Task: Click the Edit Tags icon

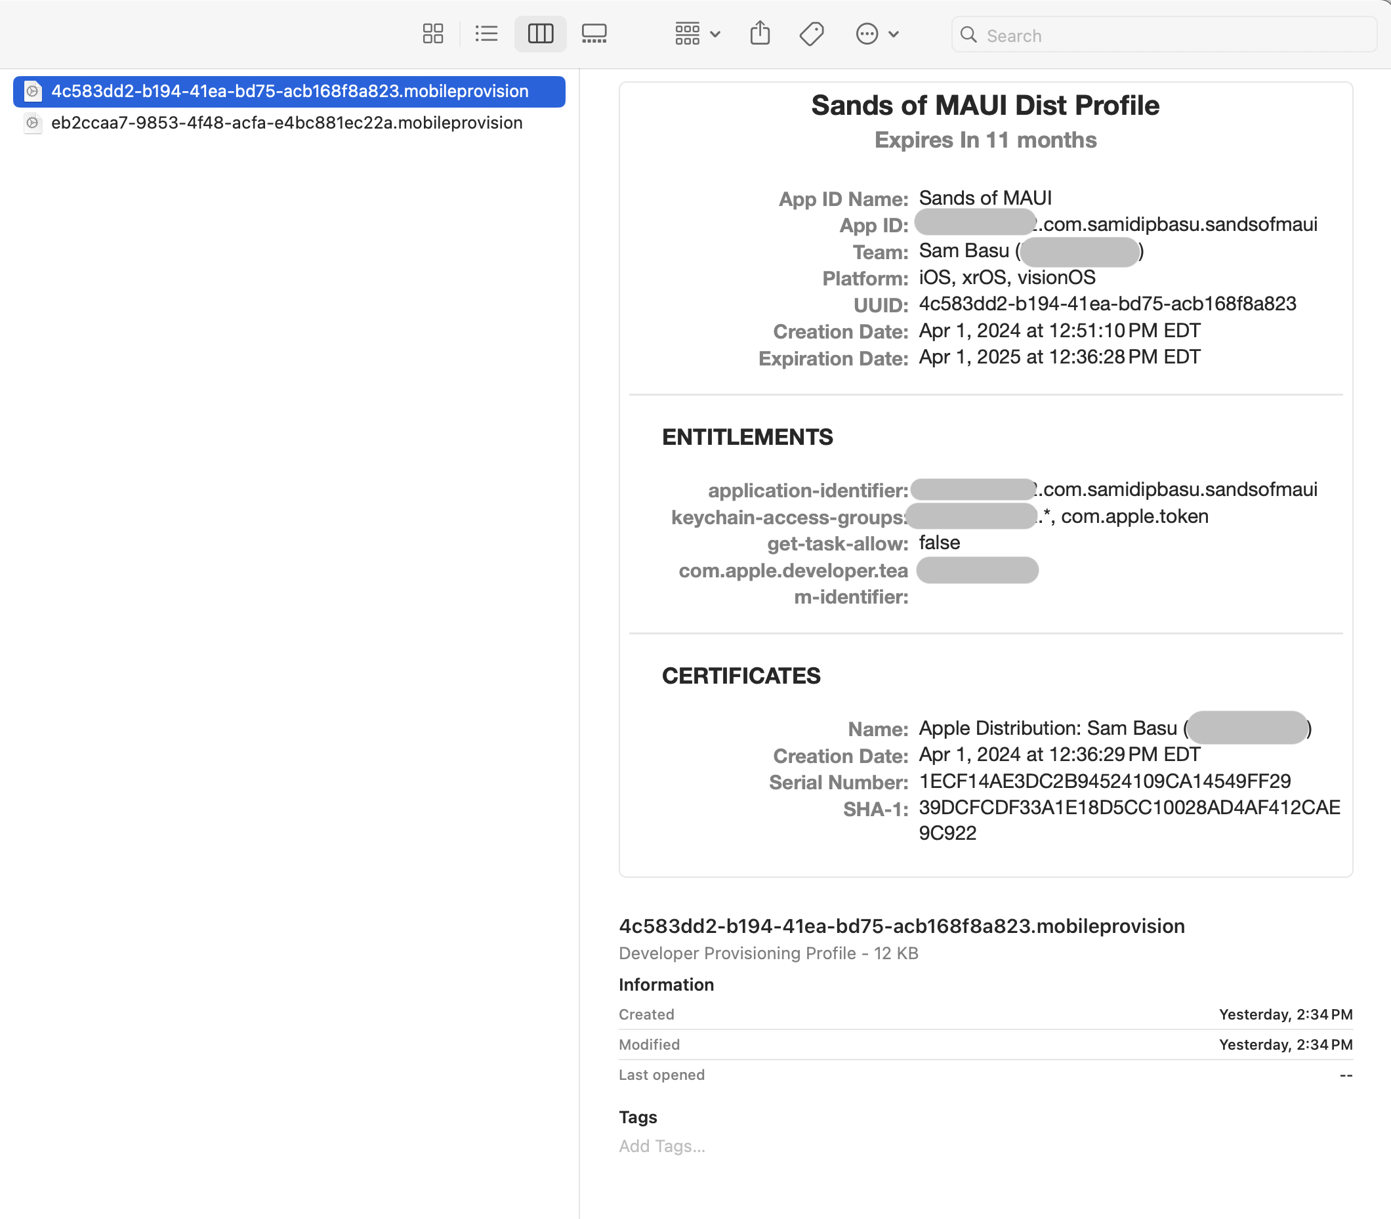Action: (812, 34)
